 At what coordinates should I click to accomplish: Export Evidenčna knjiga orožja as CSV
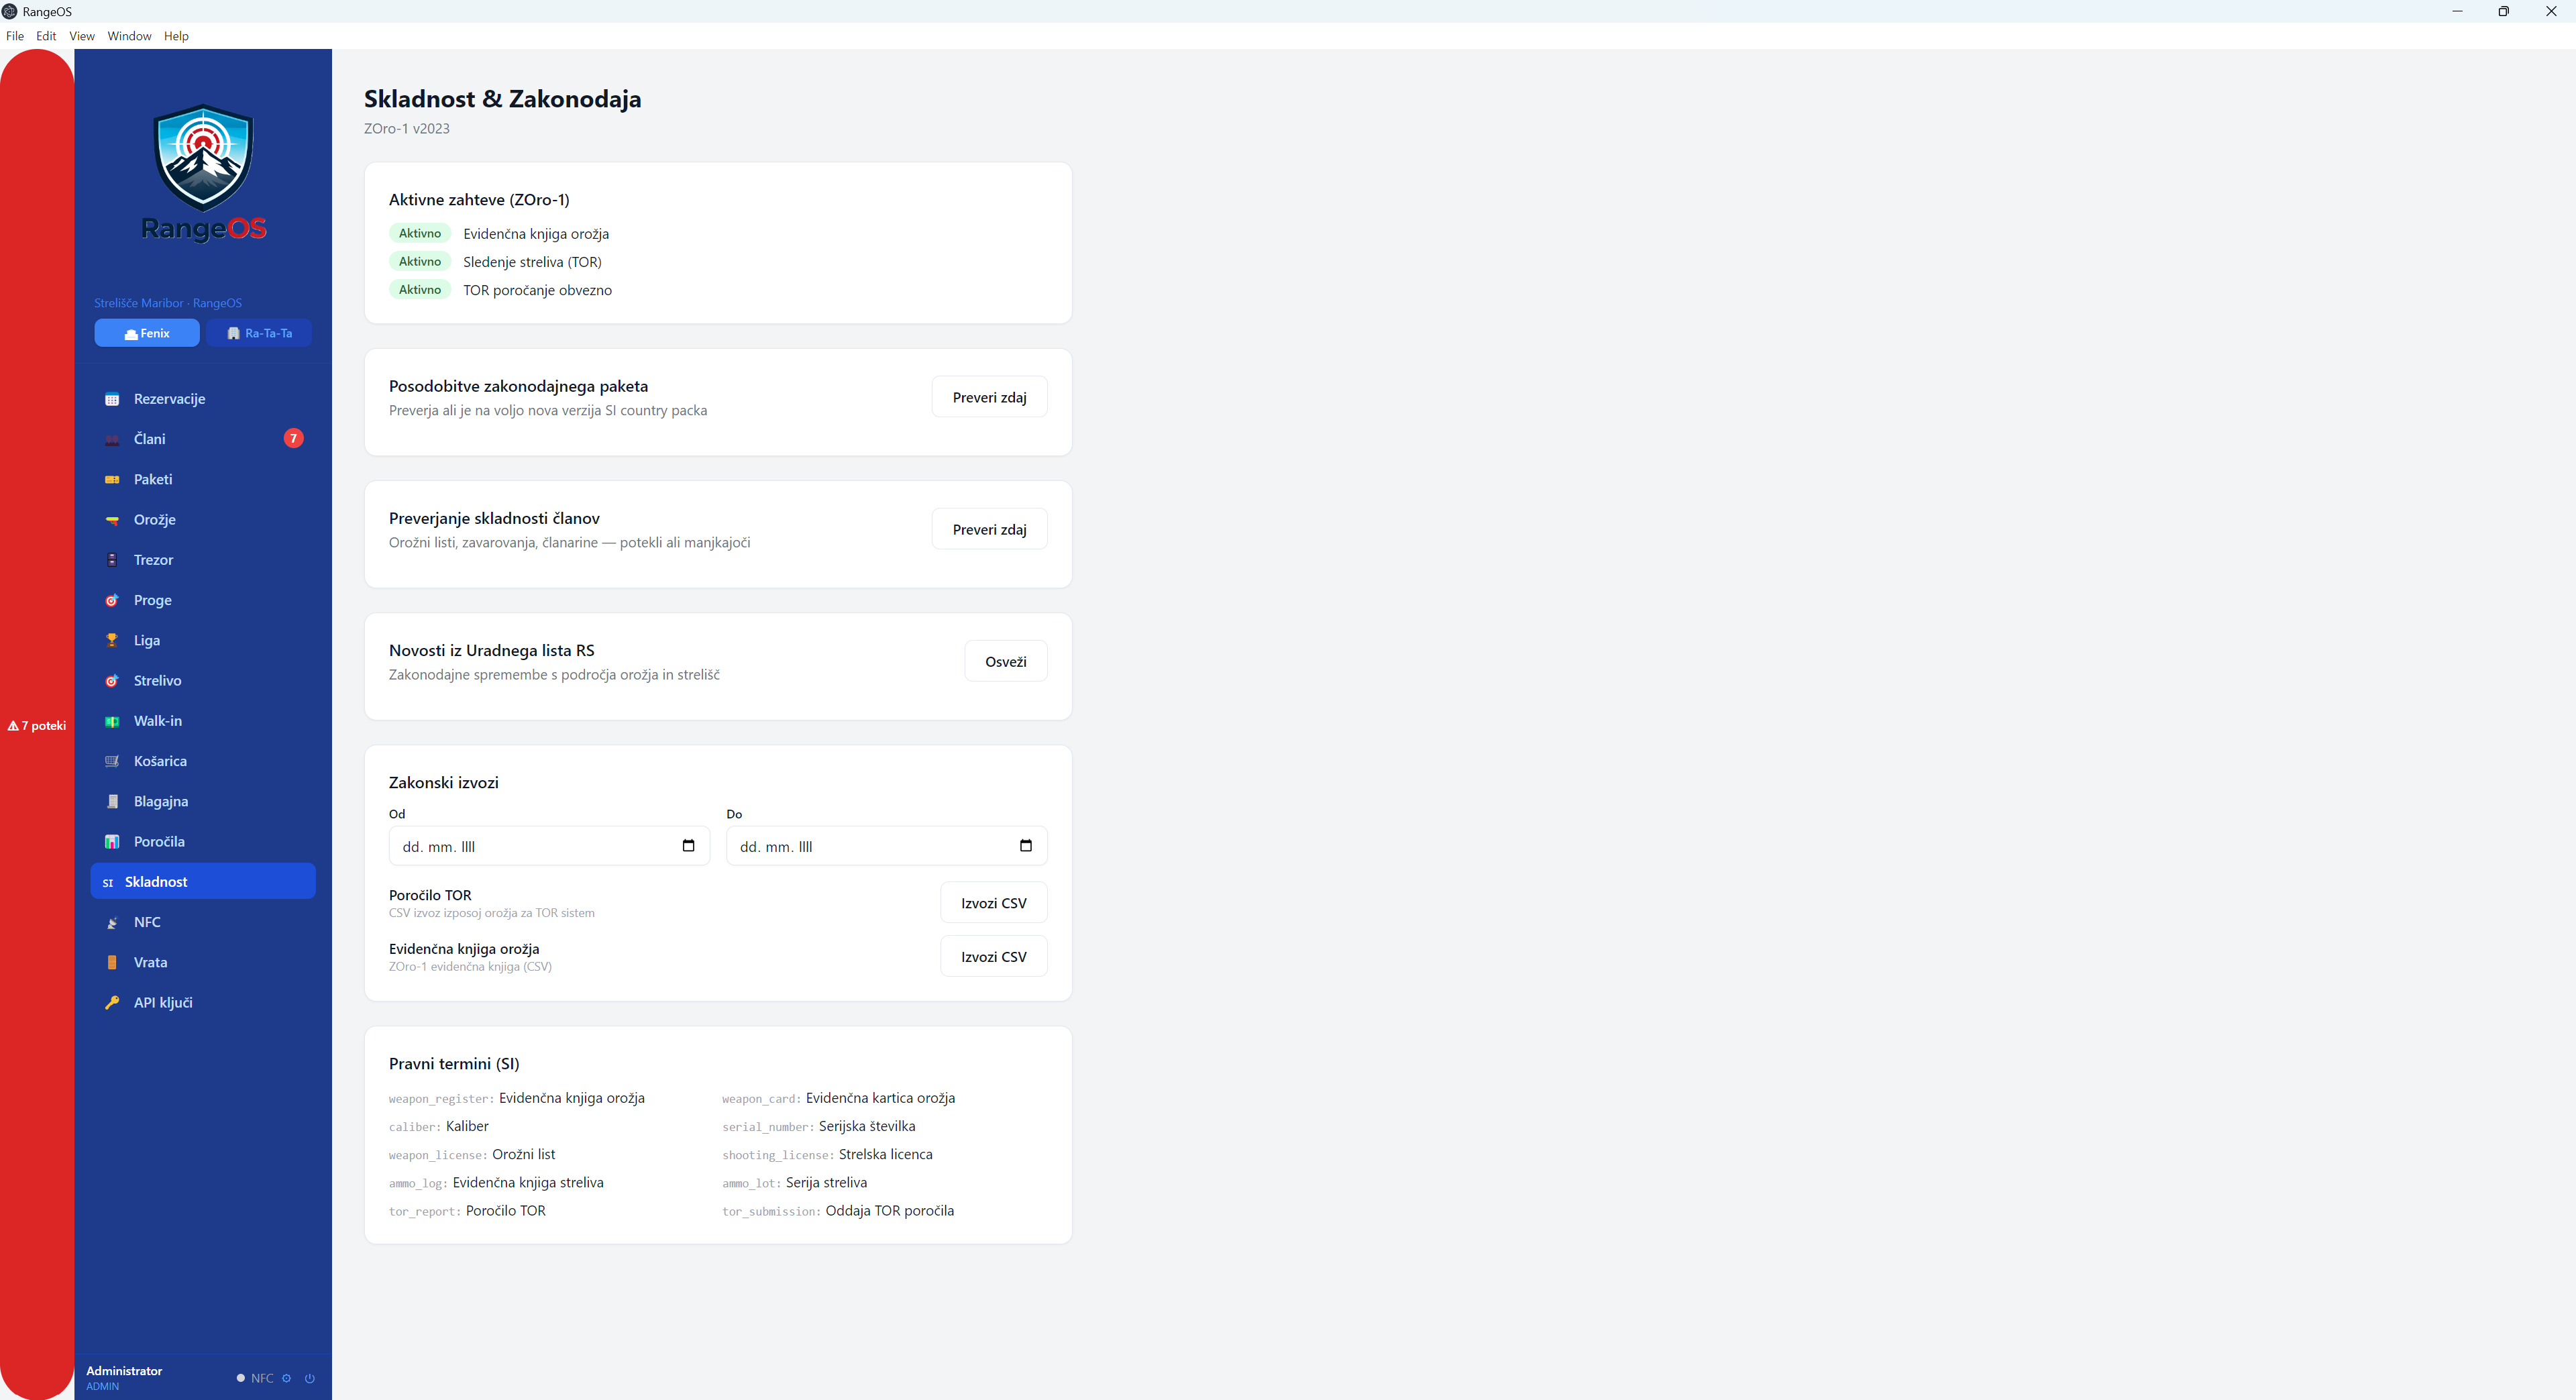pyautogui.click(x=993, y=956)
